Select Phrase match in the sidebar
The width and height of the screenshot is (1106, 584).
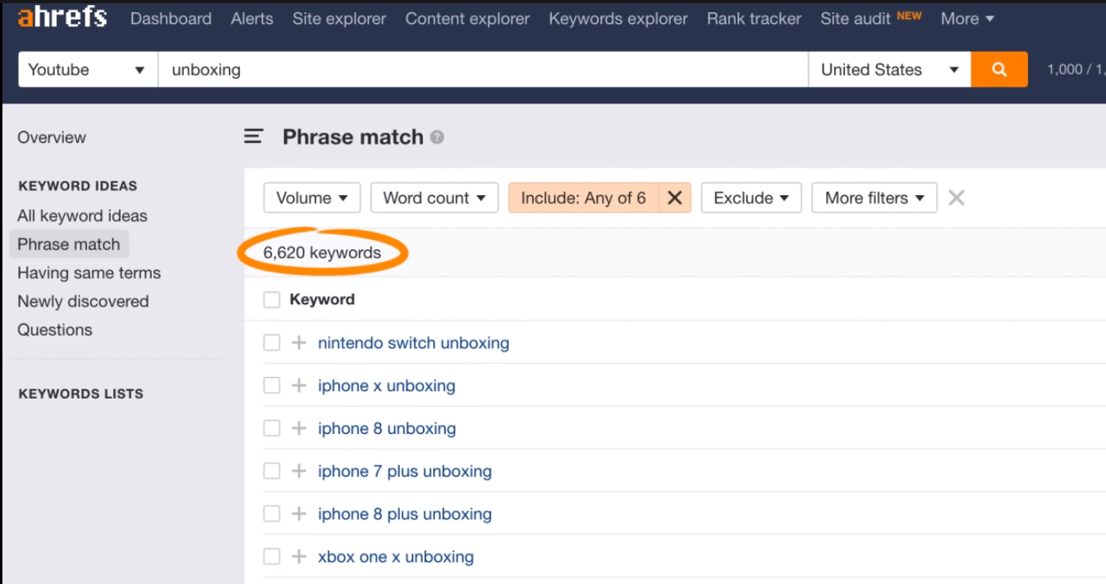69,244
